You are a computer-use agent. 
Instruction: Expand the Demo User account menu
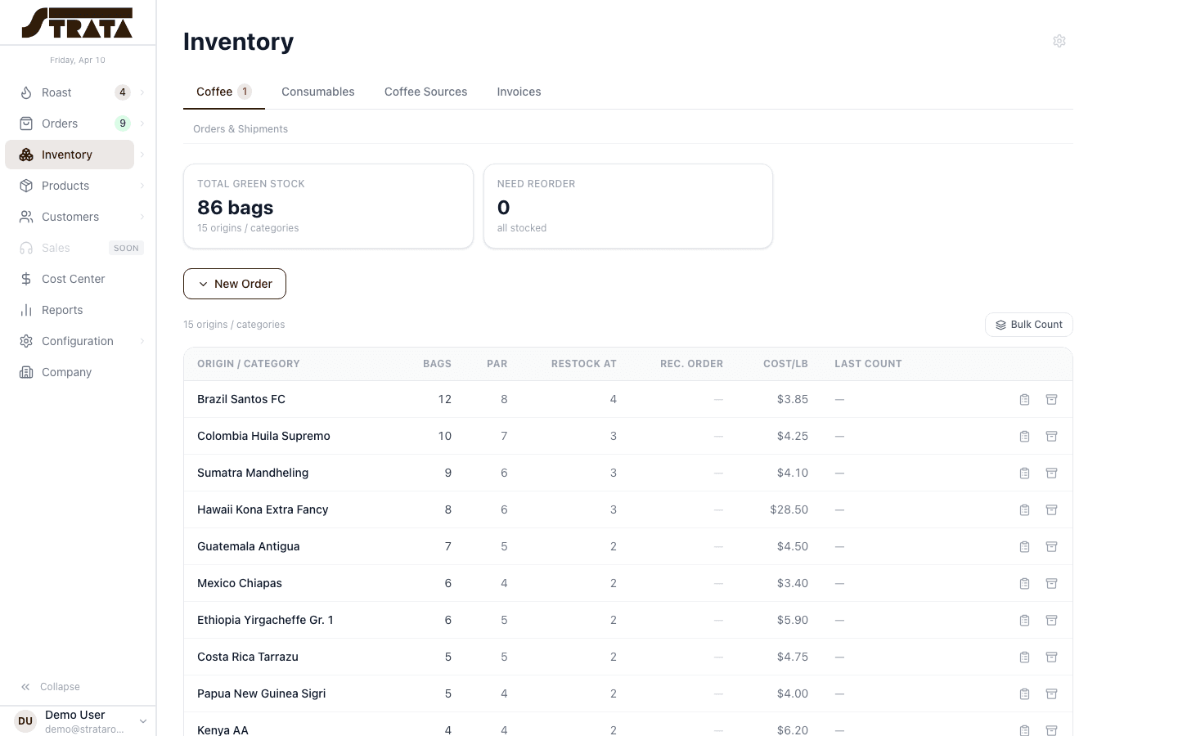143,720
